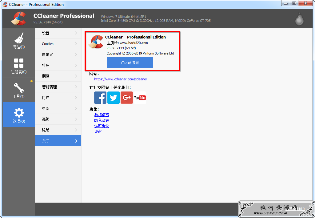The height and width of the screenshot is (218, 315).
Task: Open the 设置 settings menu item
Action: click(58, 33)
